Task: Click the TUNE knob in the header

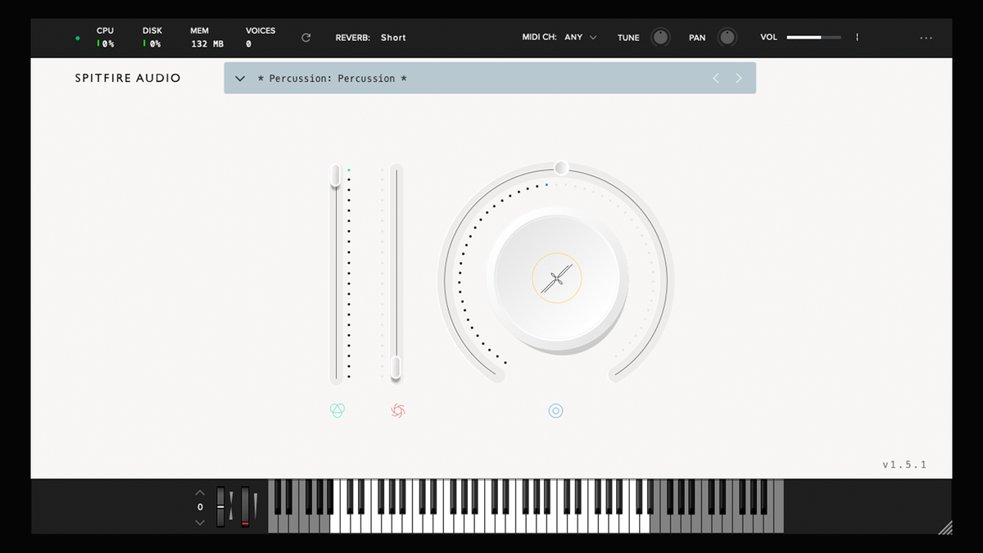Action: [660, 37]
